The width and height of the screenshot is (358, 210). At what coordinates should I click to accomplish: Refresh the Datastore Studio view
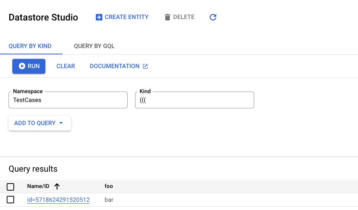pos(213,17)
